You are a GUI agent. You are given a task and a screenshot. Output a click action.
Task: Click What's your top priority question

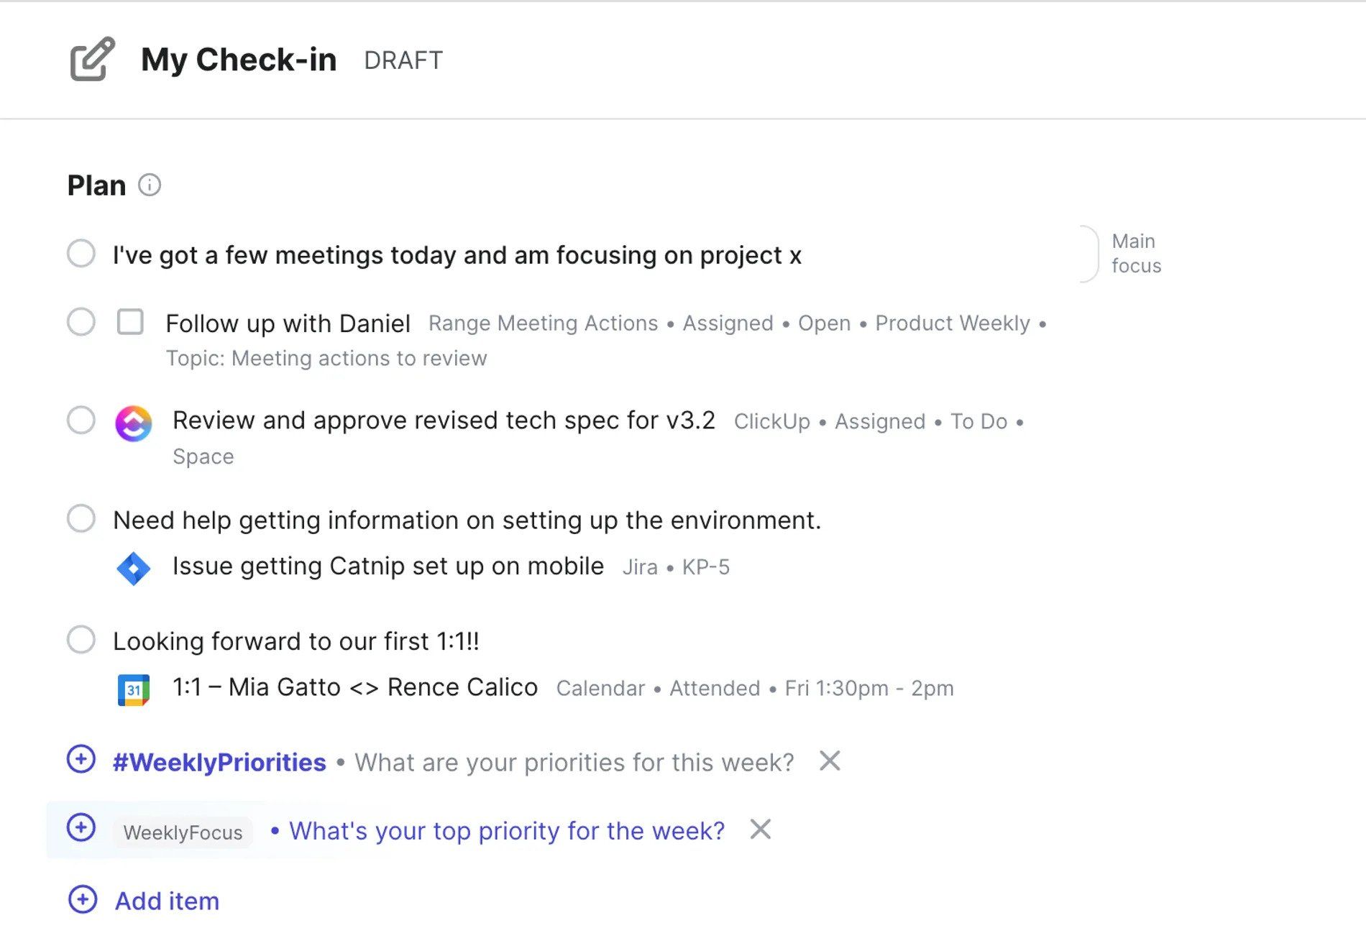coord(507,831)
